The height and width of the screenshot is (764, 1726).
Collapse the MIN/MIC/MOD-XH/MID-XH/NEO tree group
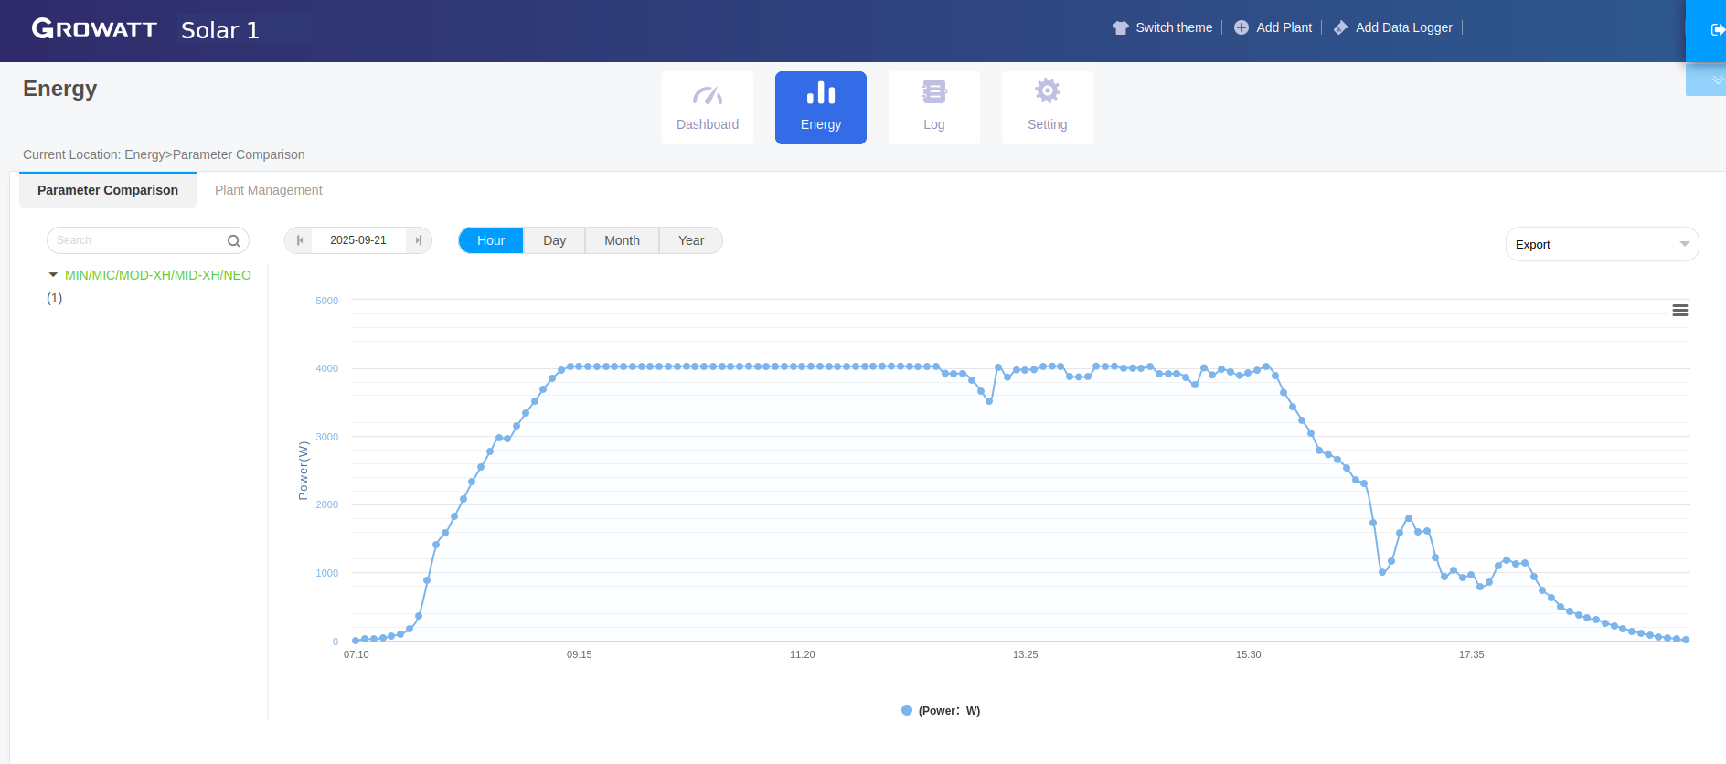(53, 274)
